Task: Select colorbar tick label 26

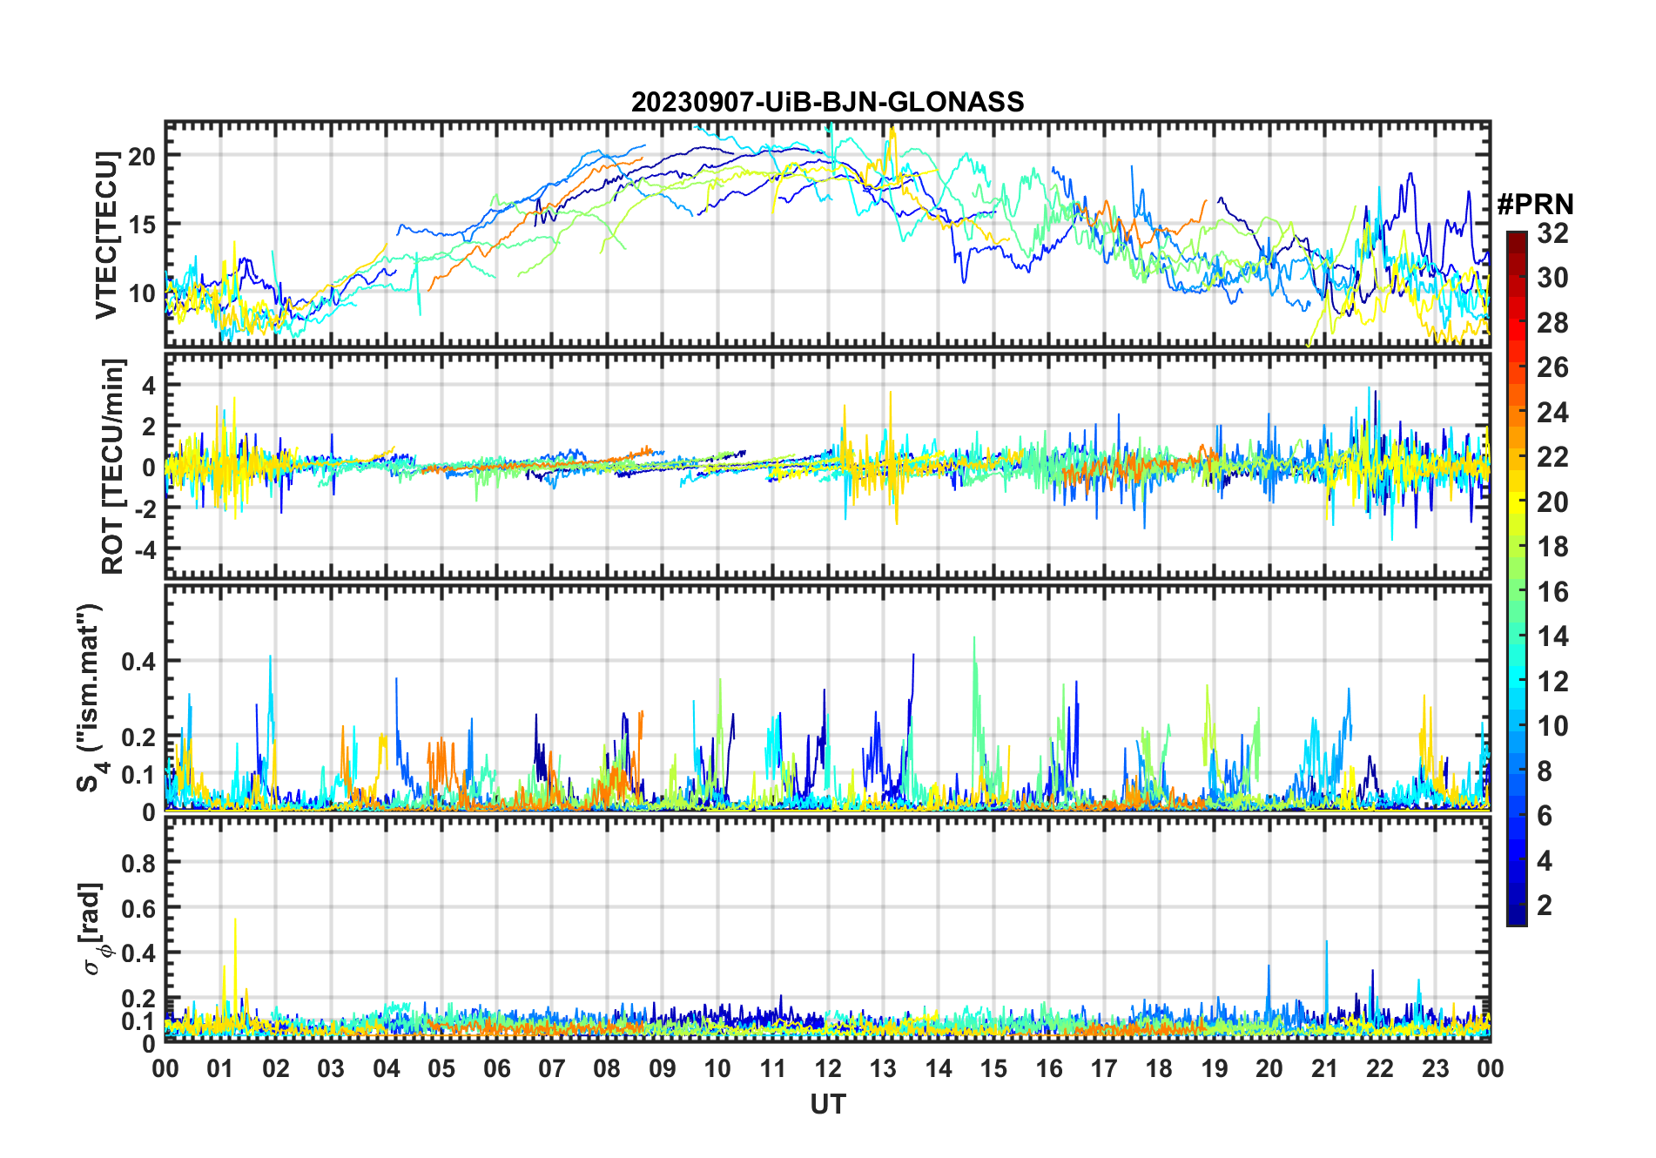Action: click(x=1552, y=367)
